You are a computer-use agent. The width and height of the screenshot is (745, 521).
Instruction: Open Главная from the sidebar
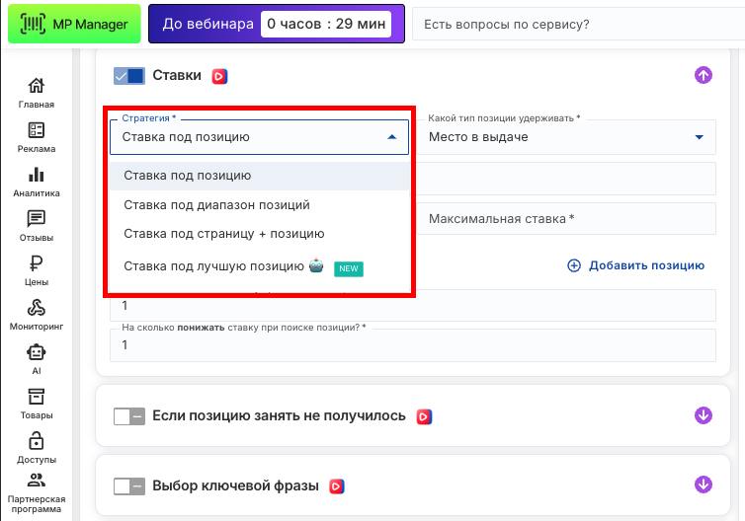37,93
